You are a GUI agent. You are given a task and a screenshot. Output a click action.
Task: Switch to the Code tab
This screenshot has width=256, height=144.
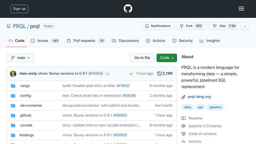click(x=16, y=41)
